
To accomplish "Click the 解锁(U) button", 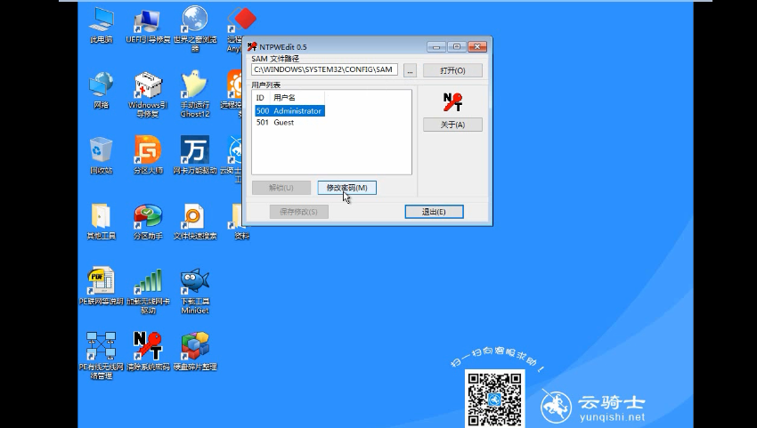I will tap(281, 188).
